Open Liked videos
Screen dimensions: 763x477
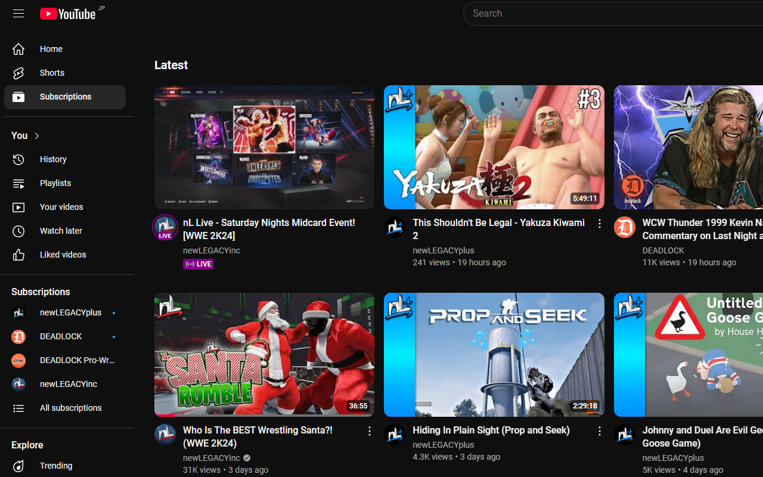click(63, 255)
